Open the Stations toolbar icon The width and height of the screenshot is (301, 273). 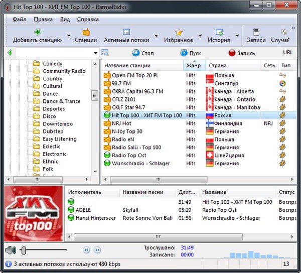(x=86, y=32)
